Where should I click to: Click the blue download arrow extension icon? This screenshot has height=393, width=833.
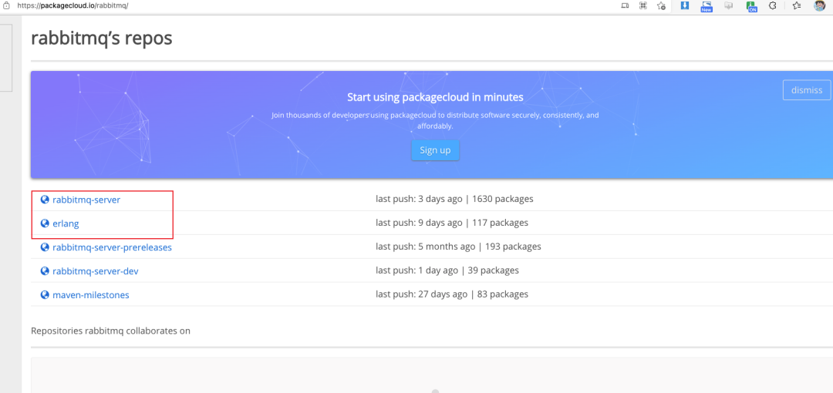coord(684,5)
